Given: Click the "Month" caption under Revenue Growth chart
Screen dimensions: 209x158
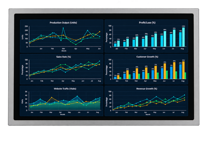Looking at the screenshot, I should (x=148, y=114).
